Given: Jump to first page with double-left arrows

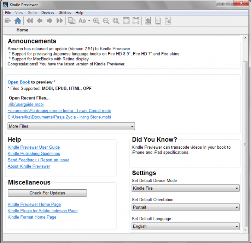Looking at the screenshot, I should click(x=30, y=20).
